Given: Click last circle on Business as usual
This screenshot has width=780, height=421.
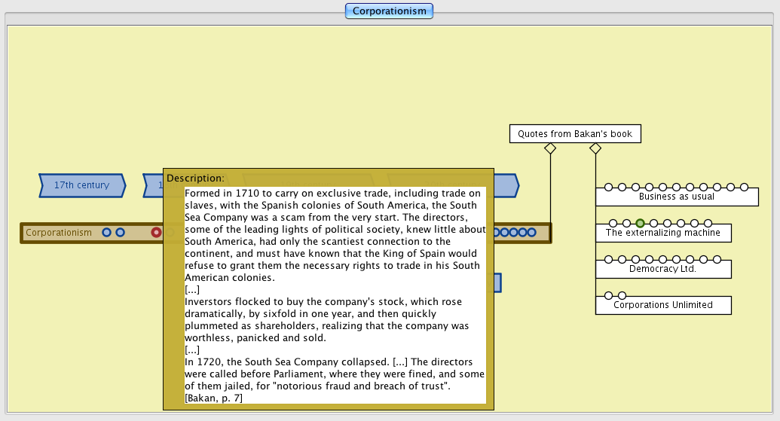Looking at the screenshot, I should (744, 187).
